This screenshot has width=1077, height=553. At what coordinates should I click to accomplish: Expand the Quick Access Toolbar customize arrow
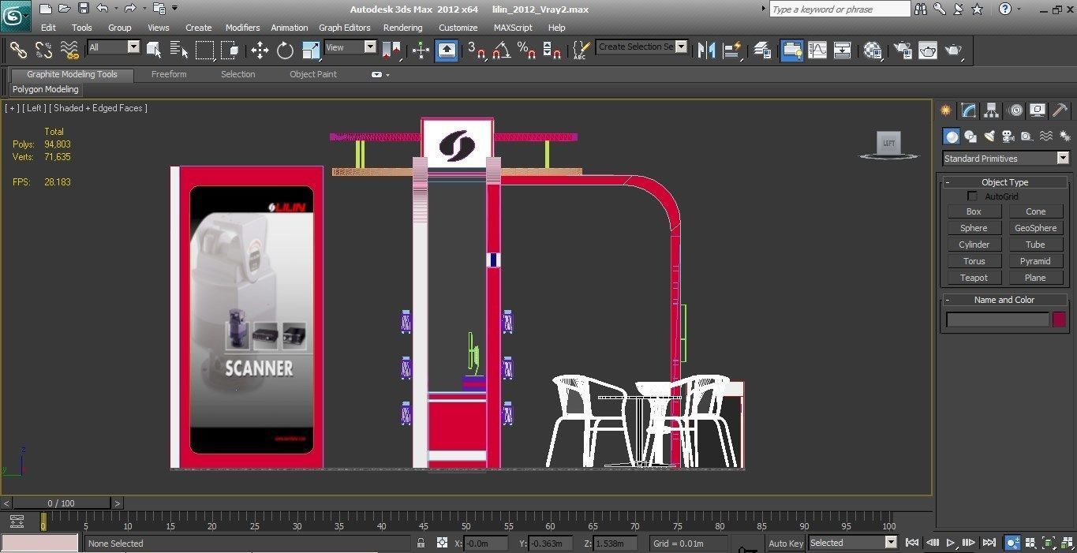(175, 9)
